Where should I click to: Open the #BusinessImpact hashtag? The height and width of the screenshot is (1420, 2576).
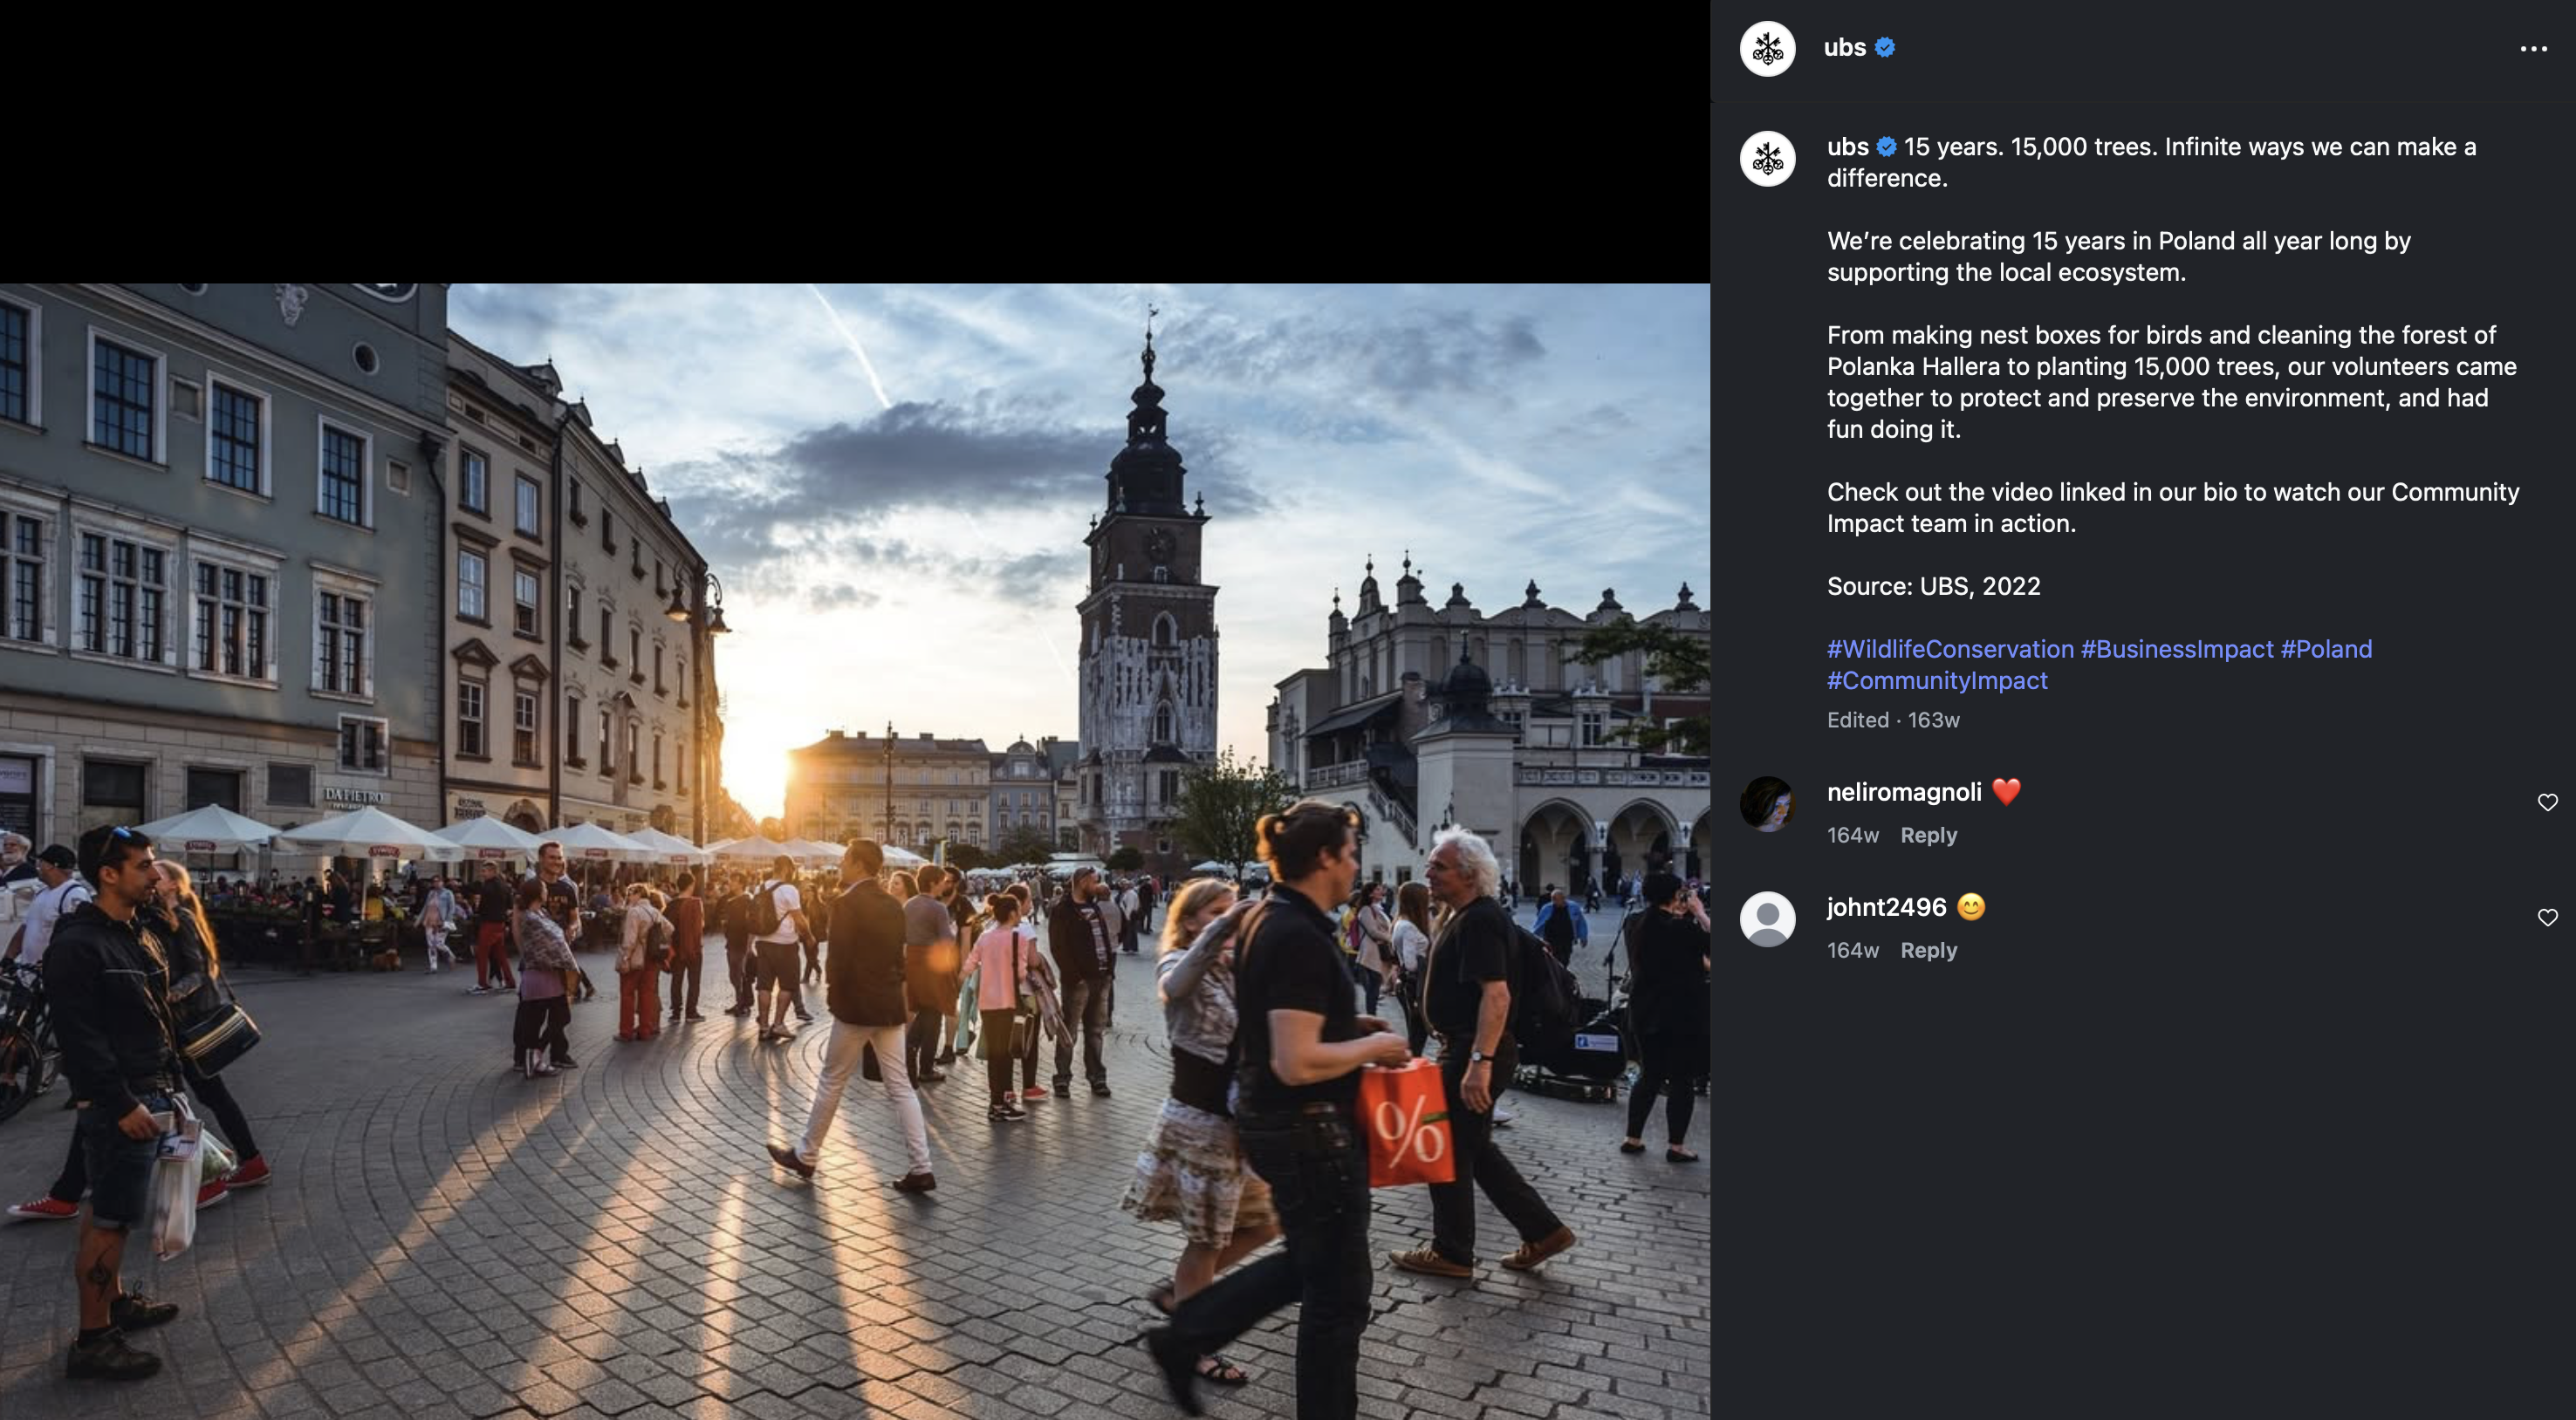click(x=2176, y=650)
